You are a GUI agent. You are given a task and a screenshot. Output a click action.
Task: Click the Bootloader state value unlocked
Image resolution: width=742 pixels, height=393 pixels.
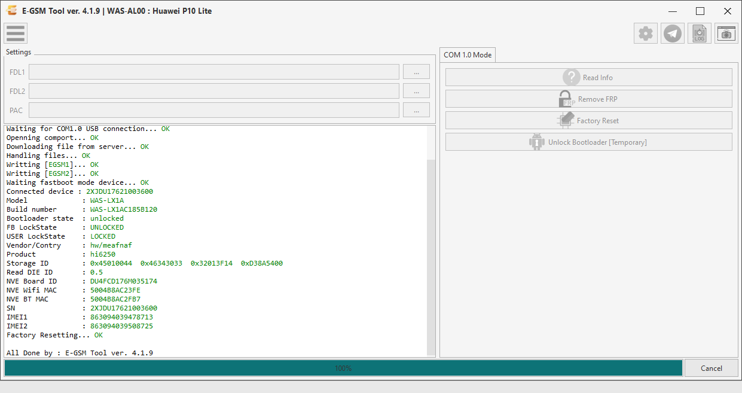click(x=107, y=218)
